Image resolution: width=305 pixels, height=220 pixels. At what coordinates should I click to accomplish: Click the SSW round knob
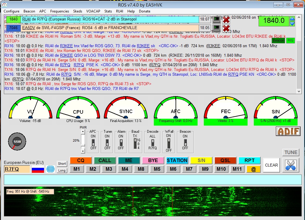tap(17, 142)
